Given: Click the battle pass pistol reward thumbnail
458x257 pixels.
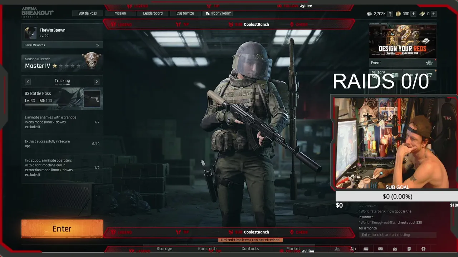Looking at the screenshot, I should tap(92, 99).
